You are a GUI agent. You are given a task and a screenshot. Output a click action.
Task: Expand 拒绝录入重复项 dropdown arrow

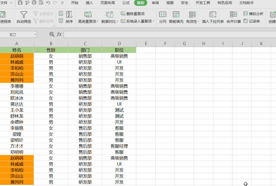(x=154, y=21)
